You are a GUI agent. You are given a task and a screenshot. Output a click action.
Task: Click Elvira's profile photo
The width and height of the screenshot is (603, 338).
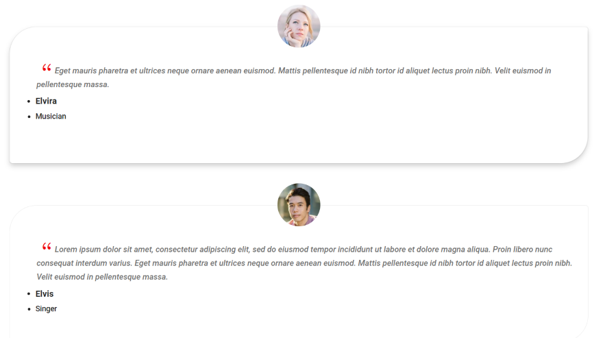coord(299,26)
